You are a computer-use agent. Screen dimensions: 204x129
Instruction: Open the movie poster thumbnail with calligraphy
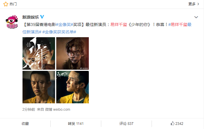pyautogui.click(x=39, y=53)
